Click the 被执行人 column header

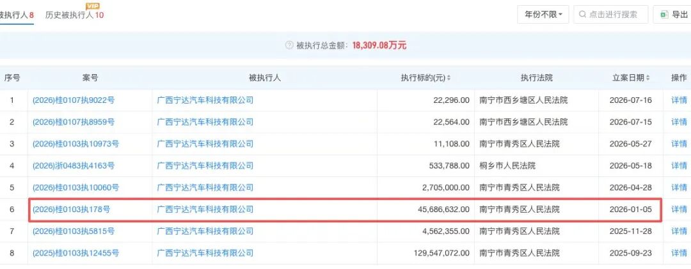(264, 78)
